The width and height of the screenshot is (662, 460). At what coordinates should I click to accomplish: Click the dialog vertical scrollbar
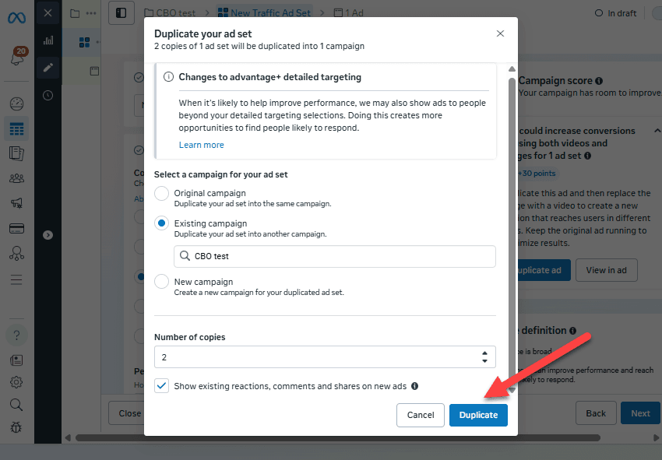[512, 230]
